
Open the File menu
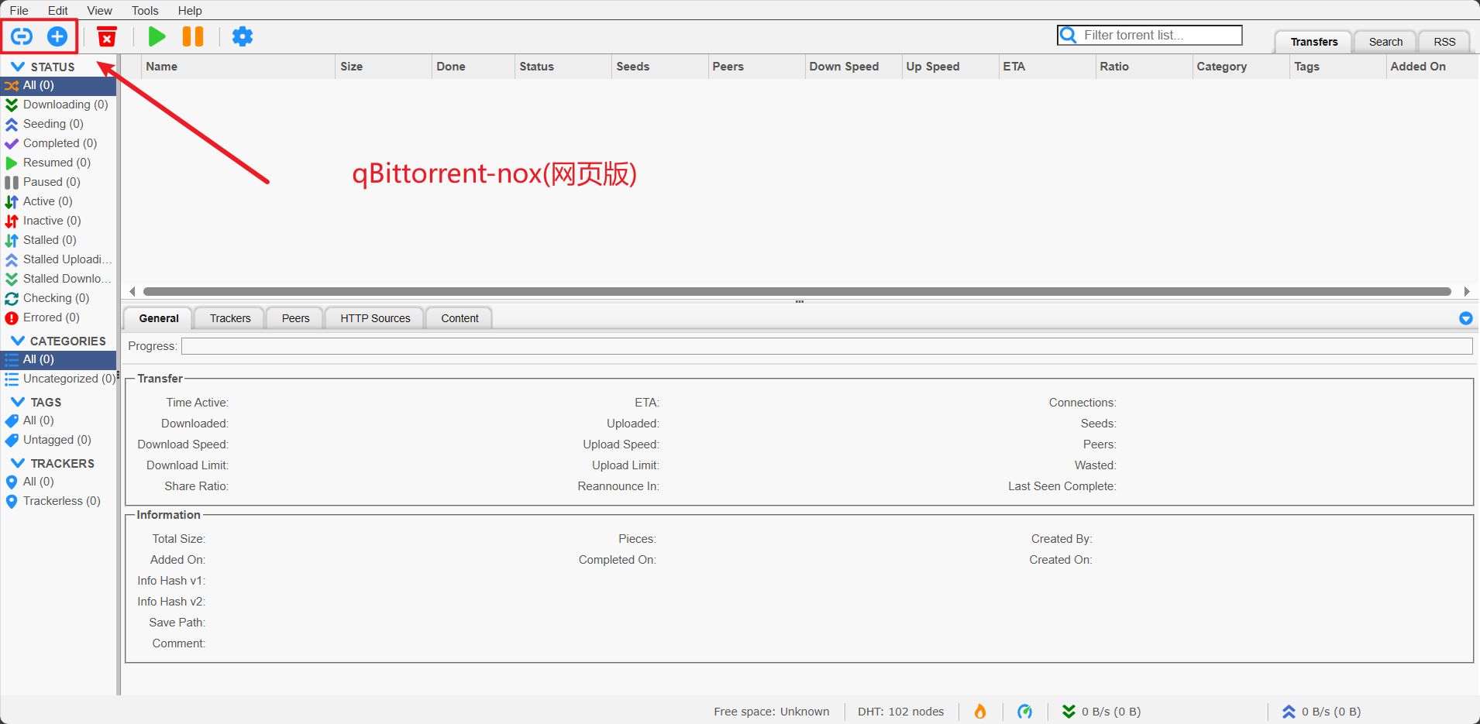(19, 10)
